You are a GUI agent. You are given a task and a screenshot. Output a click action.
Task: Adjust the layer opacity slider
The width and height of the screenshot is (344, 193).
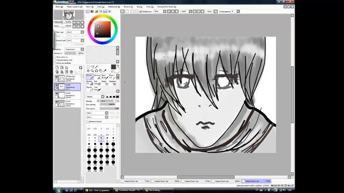(x=74, y=53)
